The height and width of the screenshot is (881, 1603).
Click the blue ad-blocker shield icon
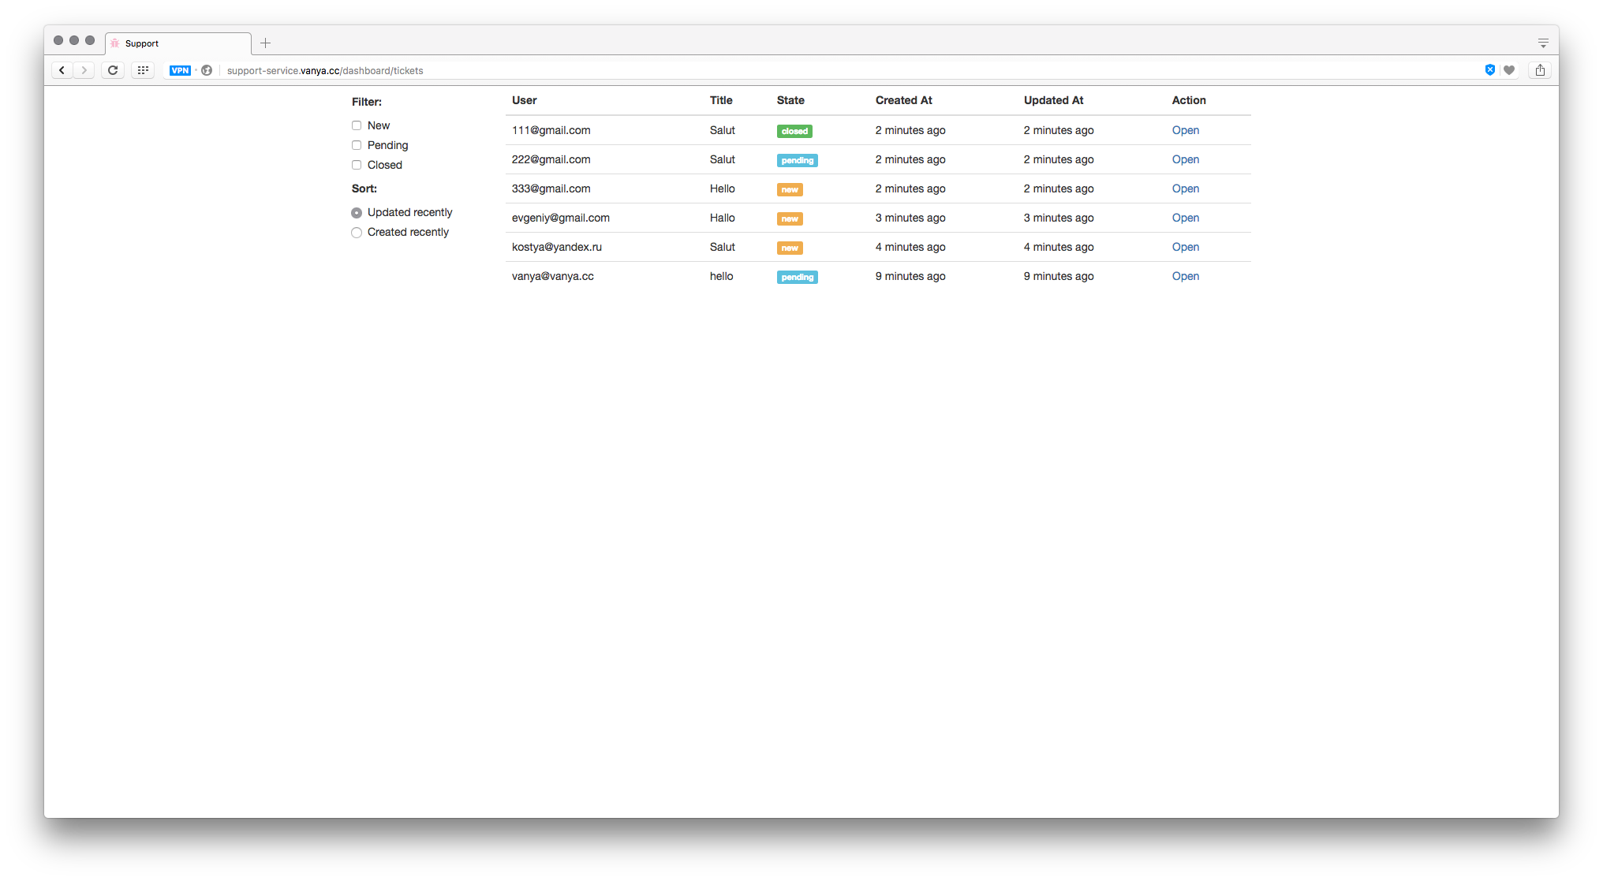[1489, 70]
